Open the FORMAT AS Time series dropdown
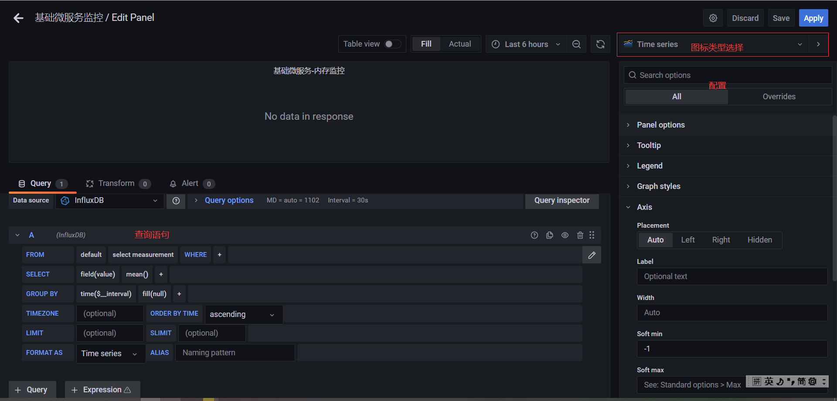Image resolution: width=837 pixels, height=401 pixels. click(x=111, y=354)
